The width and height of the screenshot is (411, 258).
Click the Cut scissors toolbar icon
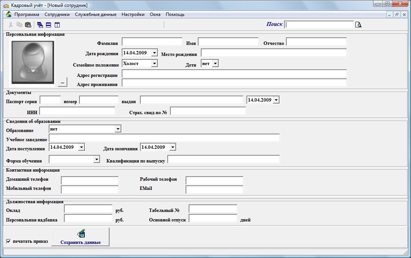coord(11,25)
